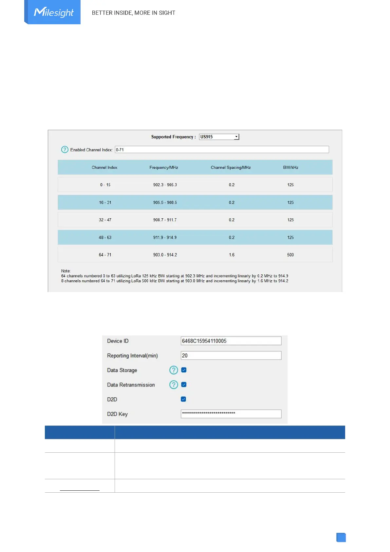
Task: Click the Data Retransmission help icon
Action: click(174, 384)
